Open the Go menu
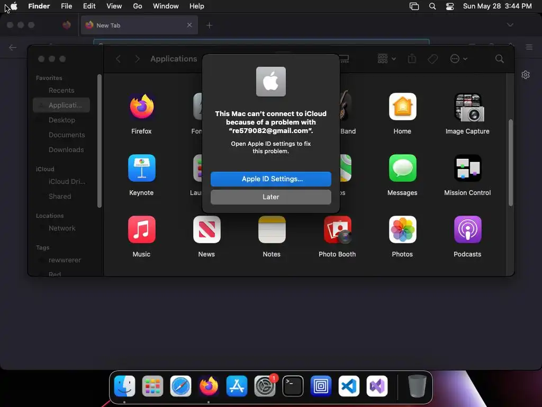The image size is (542, 407). click(x=138, y=6)
